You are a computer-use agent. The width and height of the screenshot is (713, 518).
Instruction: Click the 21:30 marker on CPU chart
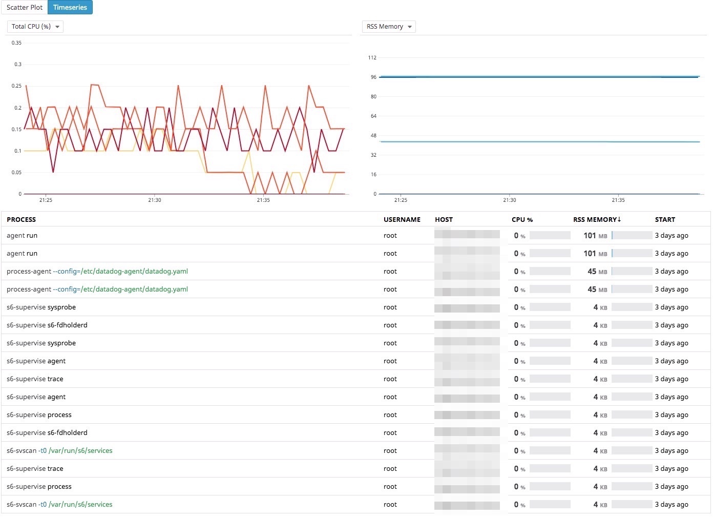pos(155,200)
